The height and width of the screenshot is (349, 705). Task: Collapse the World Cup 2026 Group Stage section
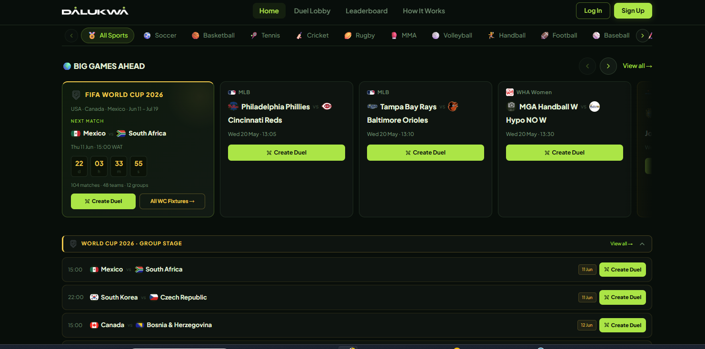642,244
